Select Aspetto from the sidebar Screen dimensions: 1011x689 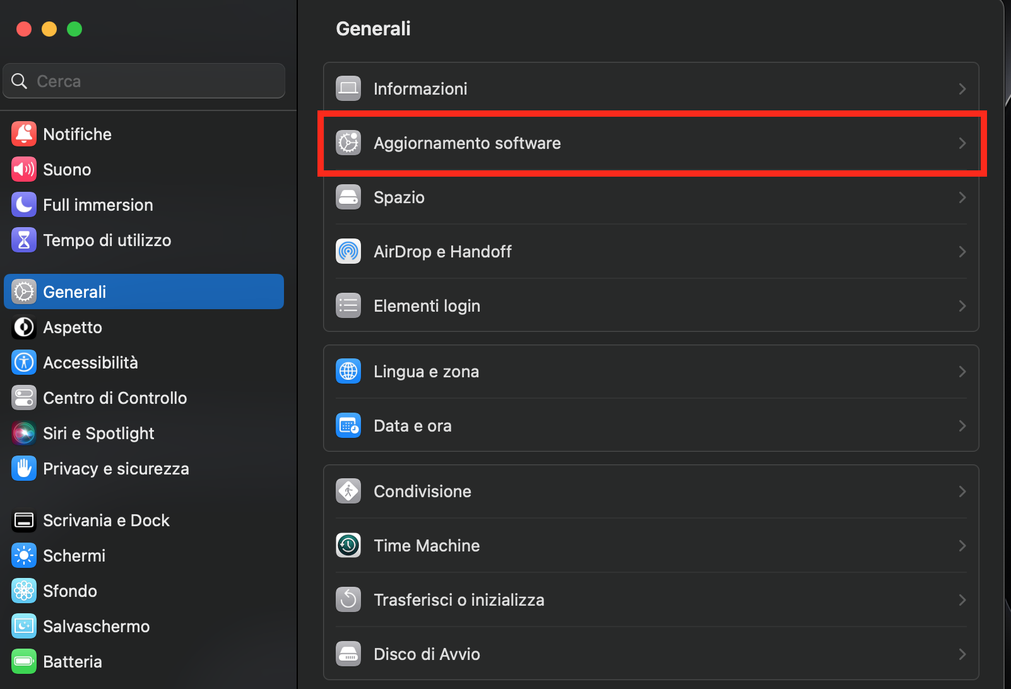click(72, 327)
